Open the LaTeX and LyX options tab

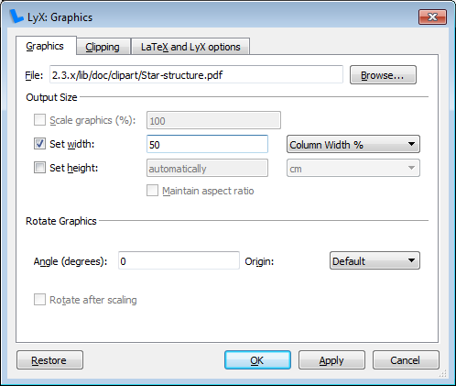190,47
